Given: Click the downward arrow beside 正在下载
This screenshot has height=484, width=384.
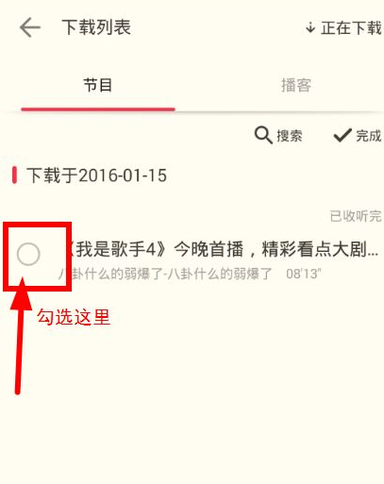Looking at the screenshot, I should point(310,27).
